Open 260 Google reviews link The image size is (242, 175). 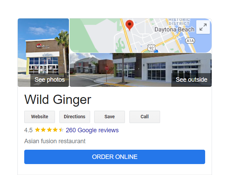pos(92,130)
